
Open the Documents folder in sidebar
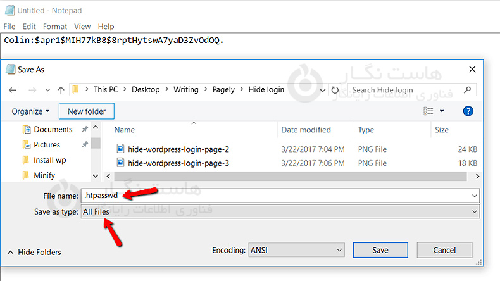point(53,129)
